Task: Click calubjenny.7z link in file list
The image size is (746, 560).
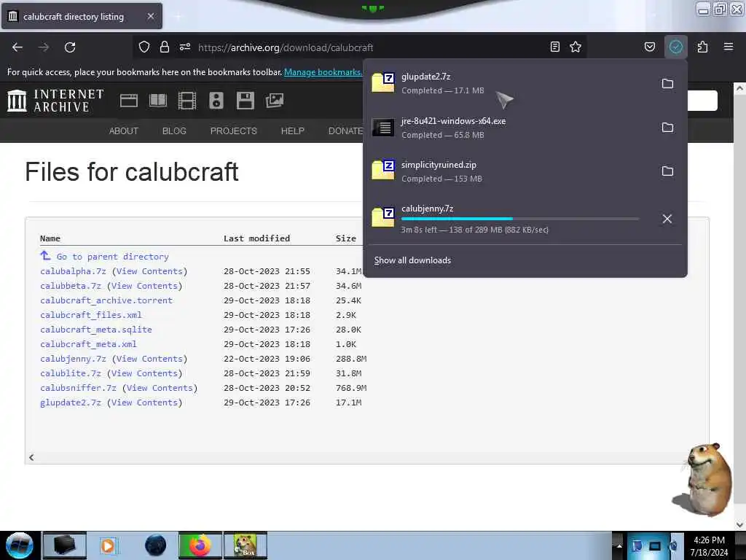Action: coord(74,359)
